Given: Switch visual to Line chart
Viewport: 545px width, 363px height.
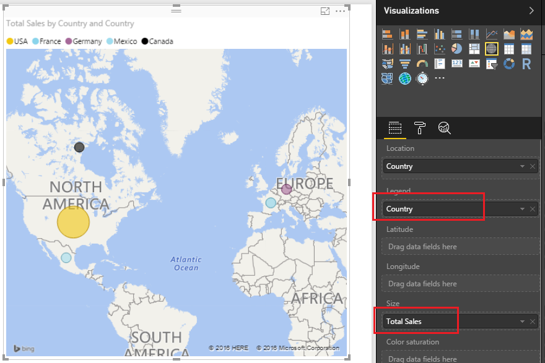Looking at the screenshot, I should click(x=492, y=35).
